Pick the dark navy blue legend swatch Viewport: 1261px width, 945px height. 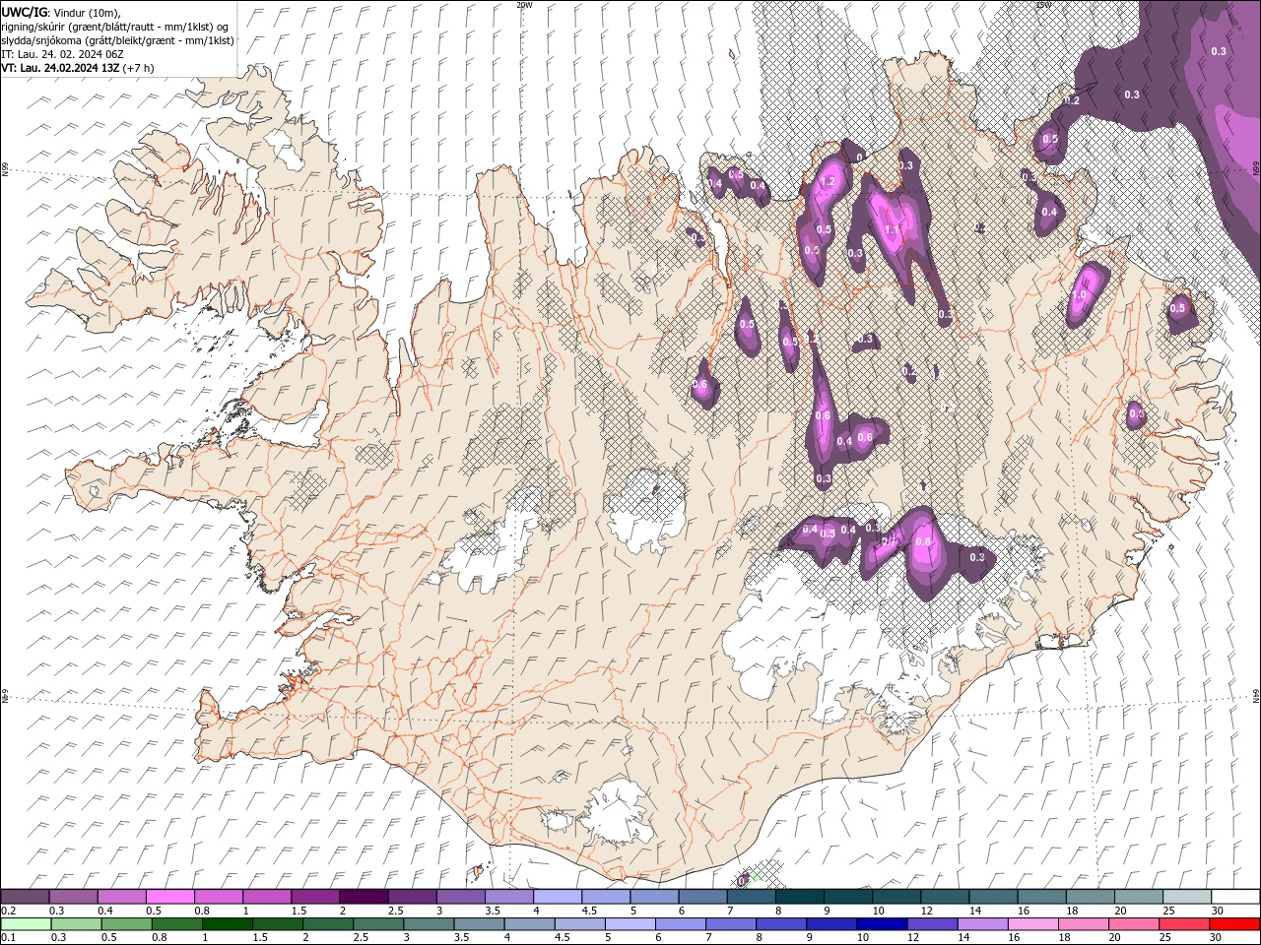880,924
